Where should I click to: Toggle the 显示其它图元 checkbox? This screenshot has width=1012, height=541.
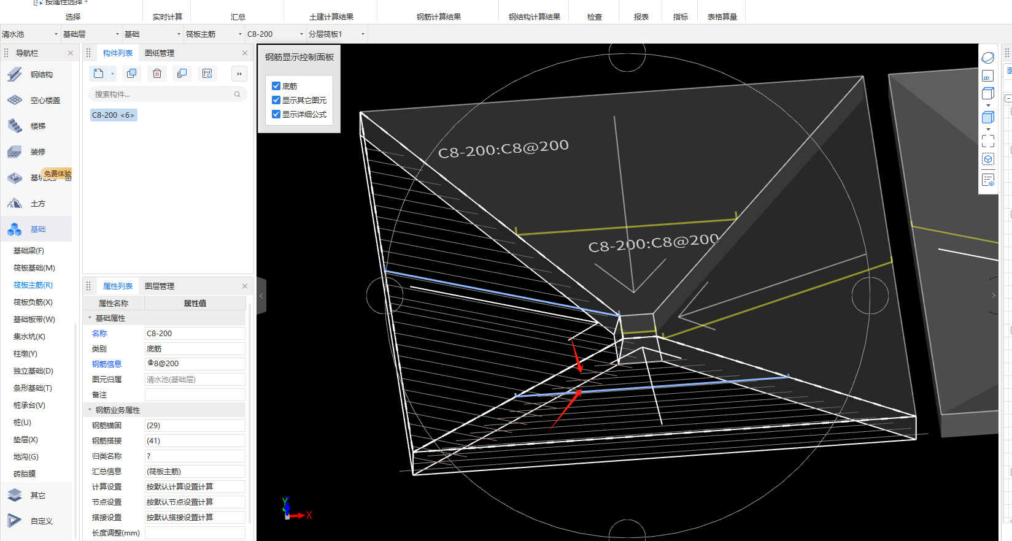[x=276, y=100]
